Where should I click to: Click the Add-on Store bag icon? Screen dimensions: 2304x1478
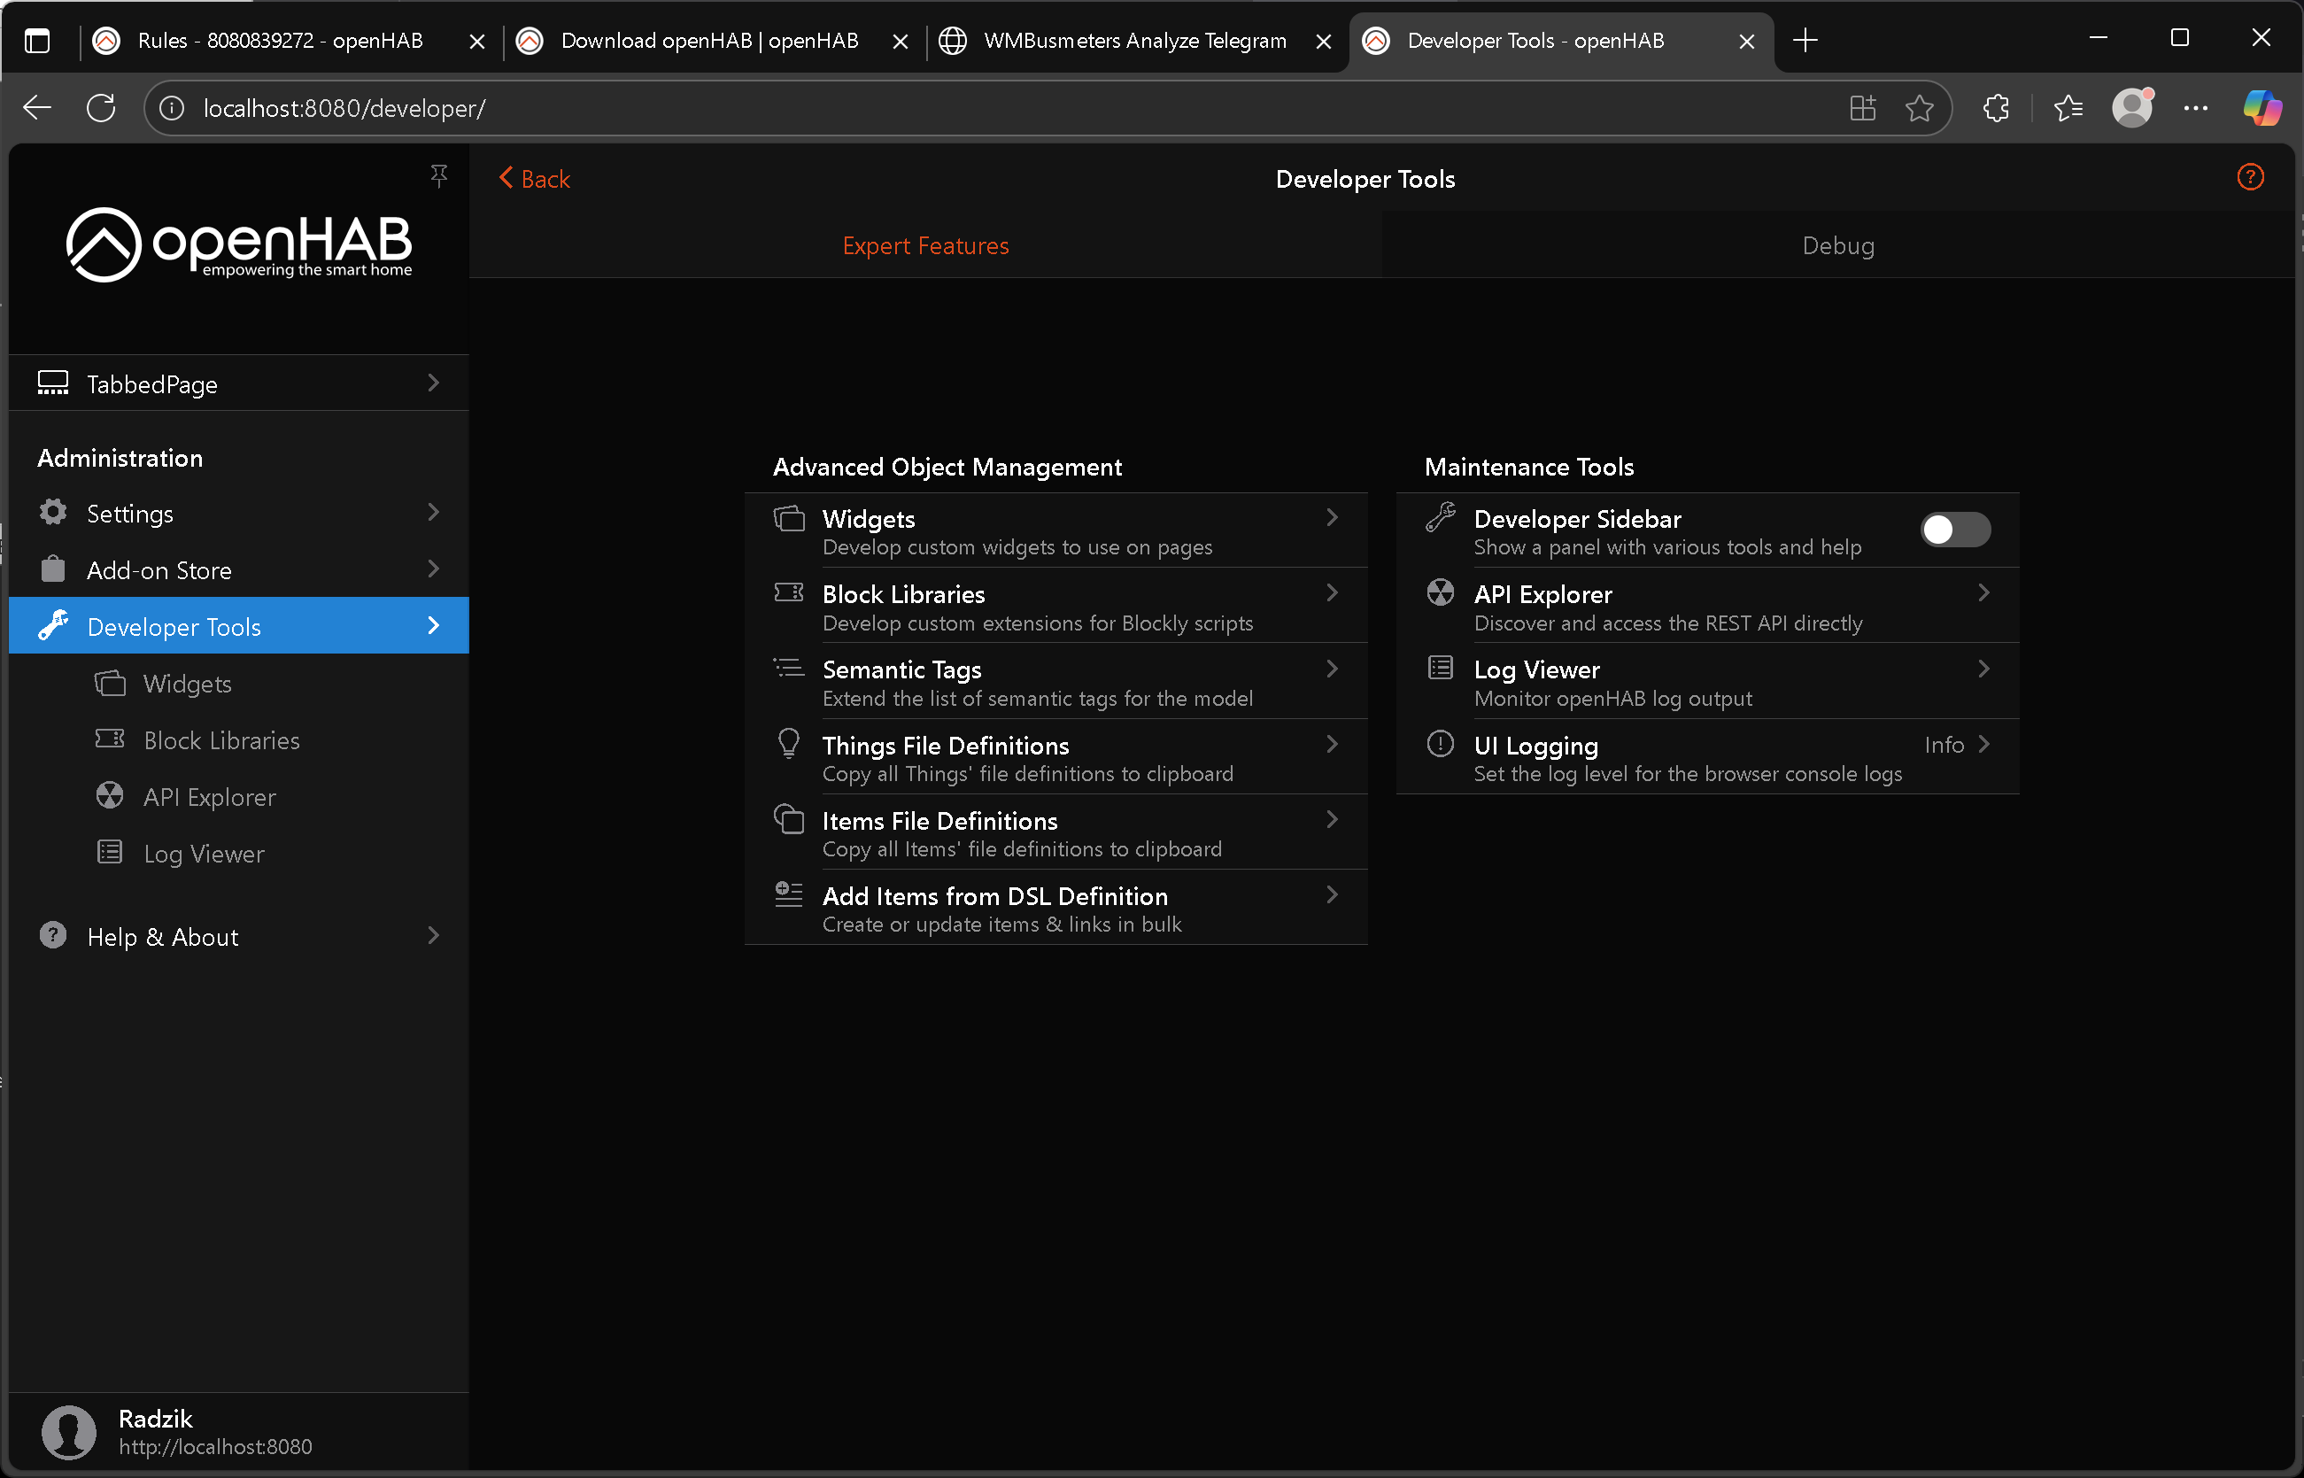point(53,569)
